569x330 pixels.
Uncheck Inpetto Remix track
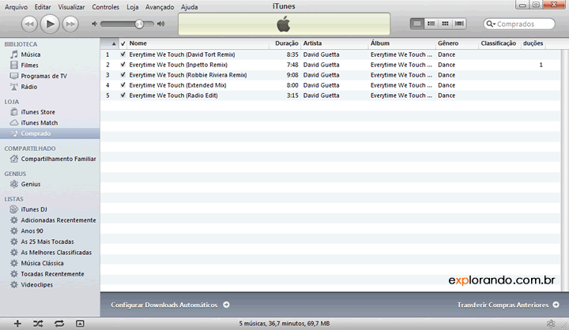point(123,65)
